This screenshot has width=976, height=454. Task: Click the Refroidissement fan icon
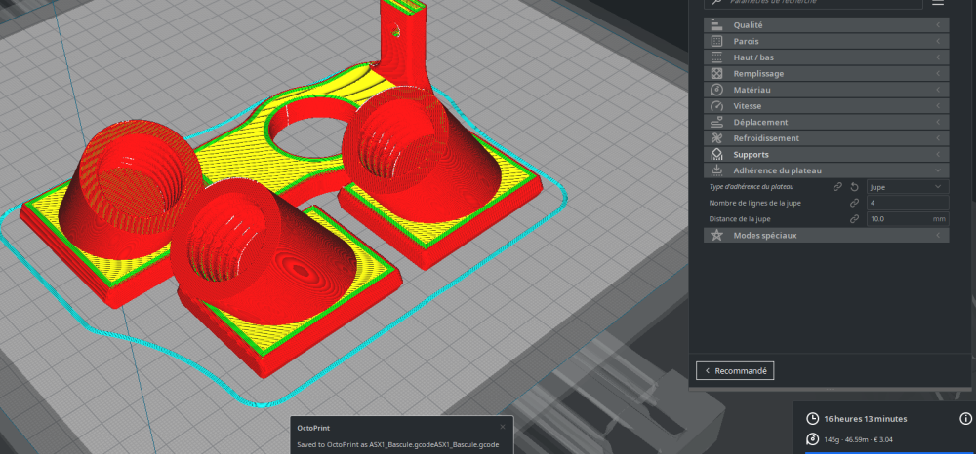click(x=716, y=138)
